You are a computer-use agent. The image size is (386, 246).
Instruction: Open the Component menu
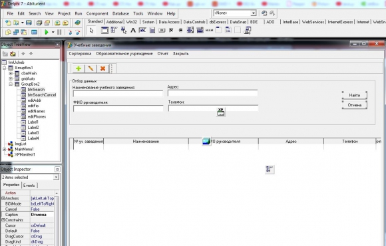97,13
